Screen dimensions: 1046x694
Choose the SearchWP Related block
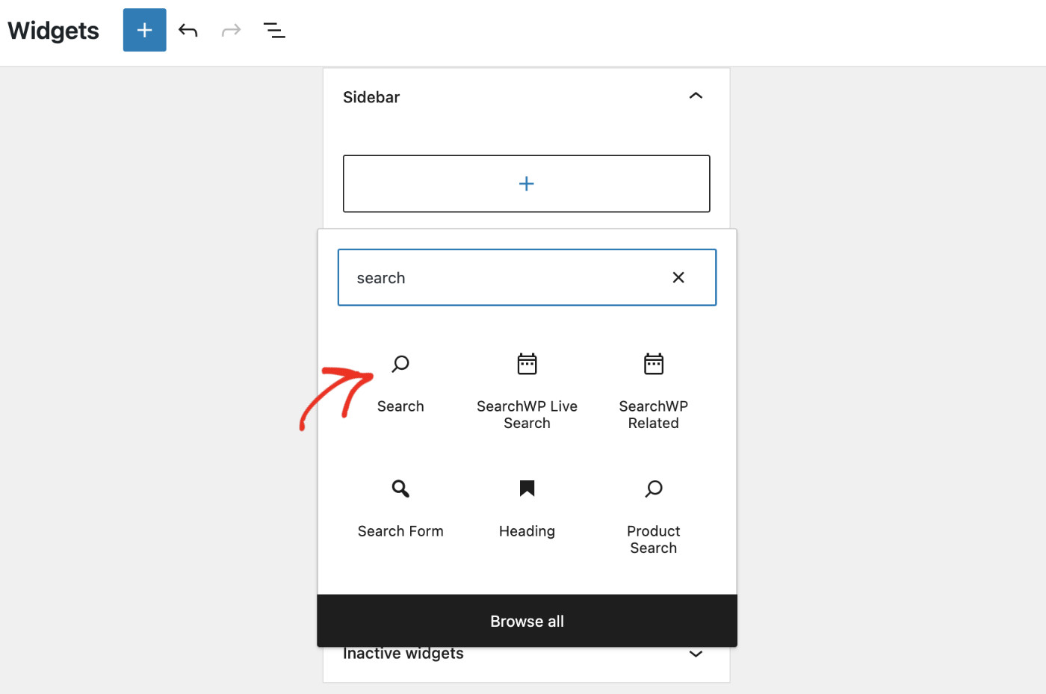pos(653,388)
